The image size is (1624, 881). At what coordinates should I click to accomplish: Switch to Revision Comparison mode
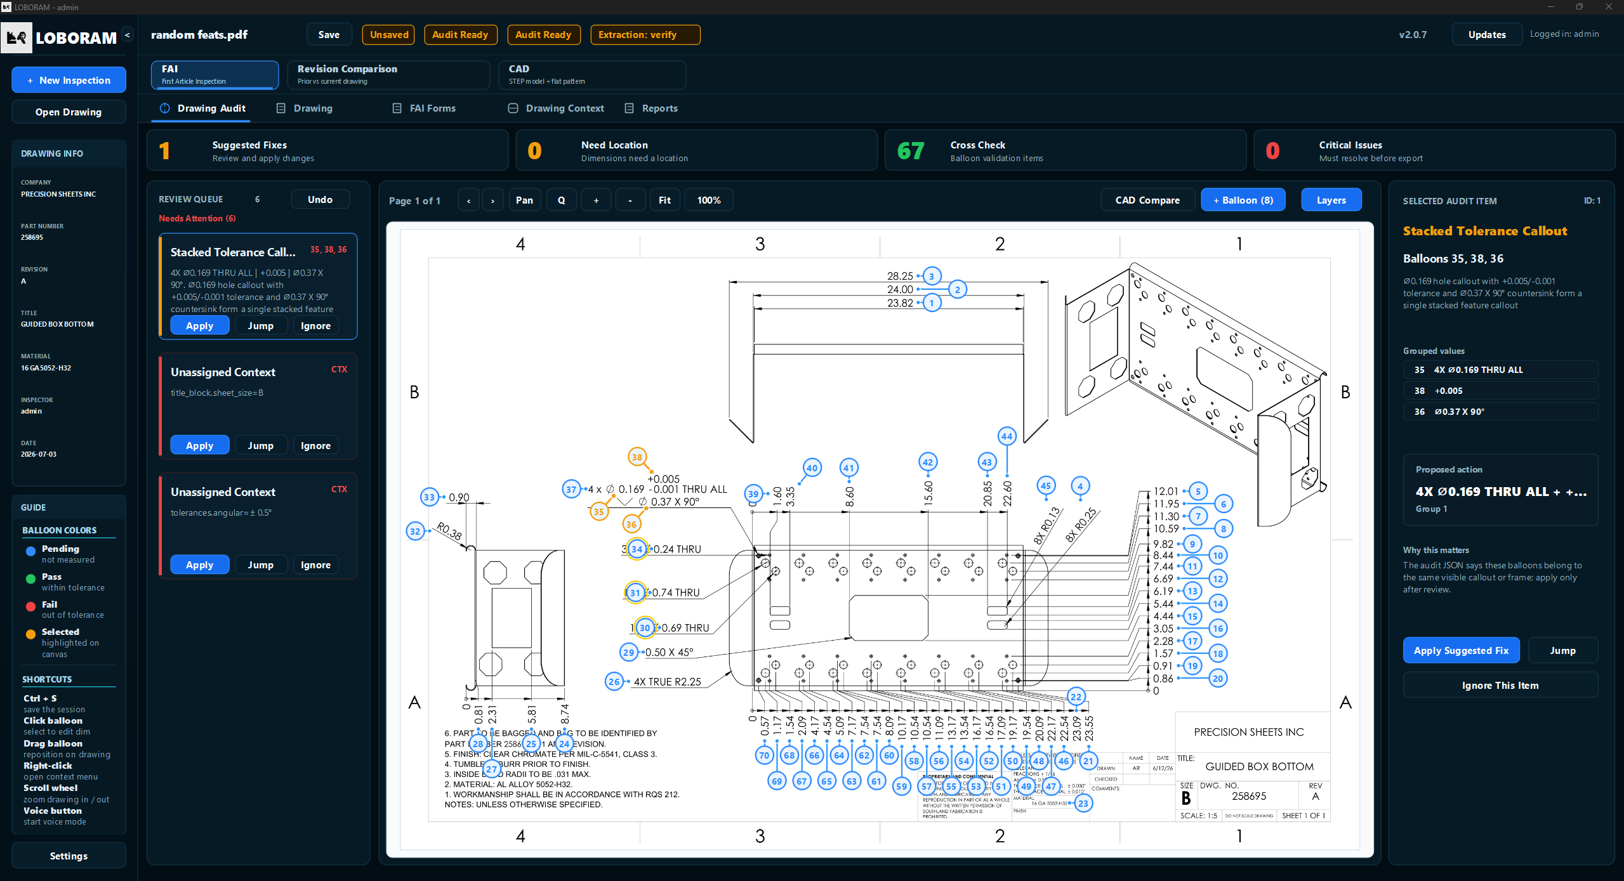[389, 75]
